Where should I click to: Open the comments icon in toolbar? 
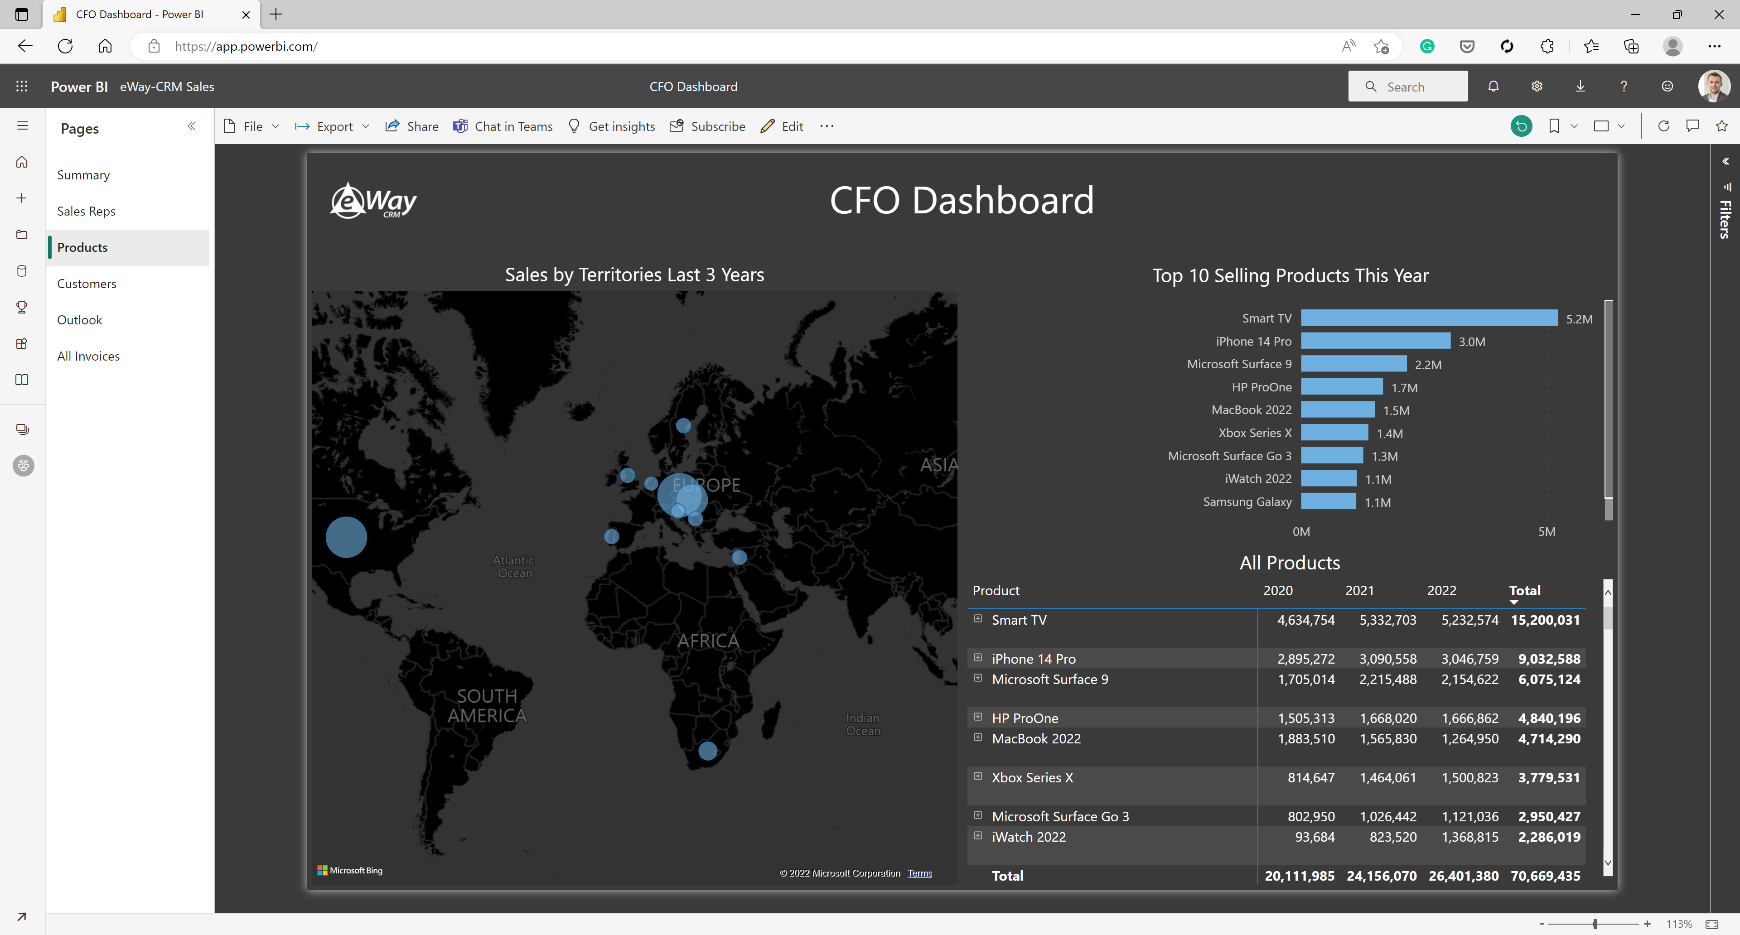pyautogui.click(x=1693, y=126)
